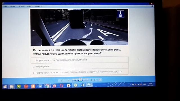Show hidden system tray icons arrow
180x101 pixels.
[x=130, y=85]
